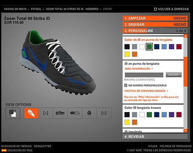Pick orange for tongue tip iD color
This screenshot has width=193, height=153.
point(135,54)
